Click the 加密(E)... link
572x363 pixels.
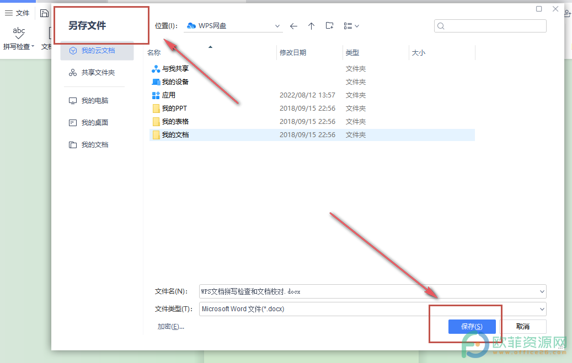coord(171,327)
